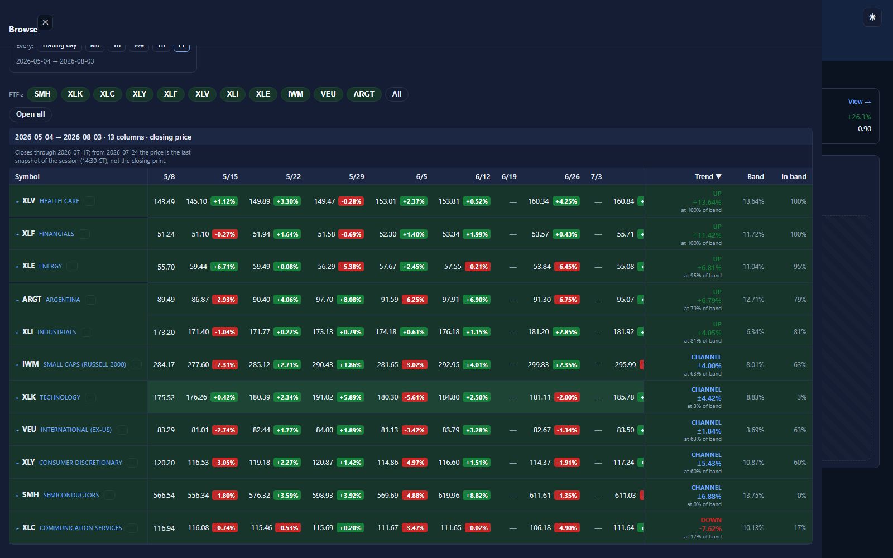Click the VEU -3.42% change badge
Viewport: 893px width, 558px height.
(414, 430)
